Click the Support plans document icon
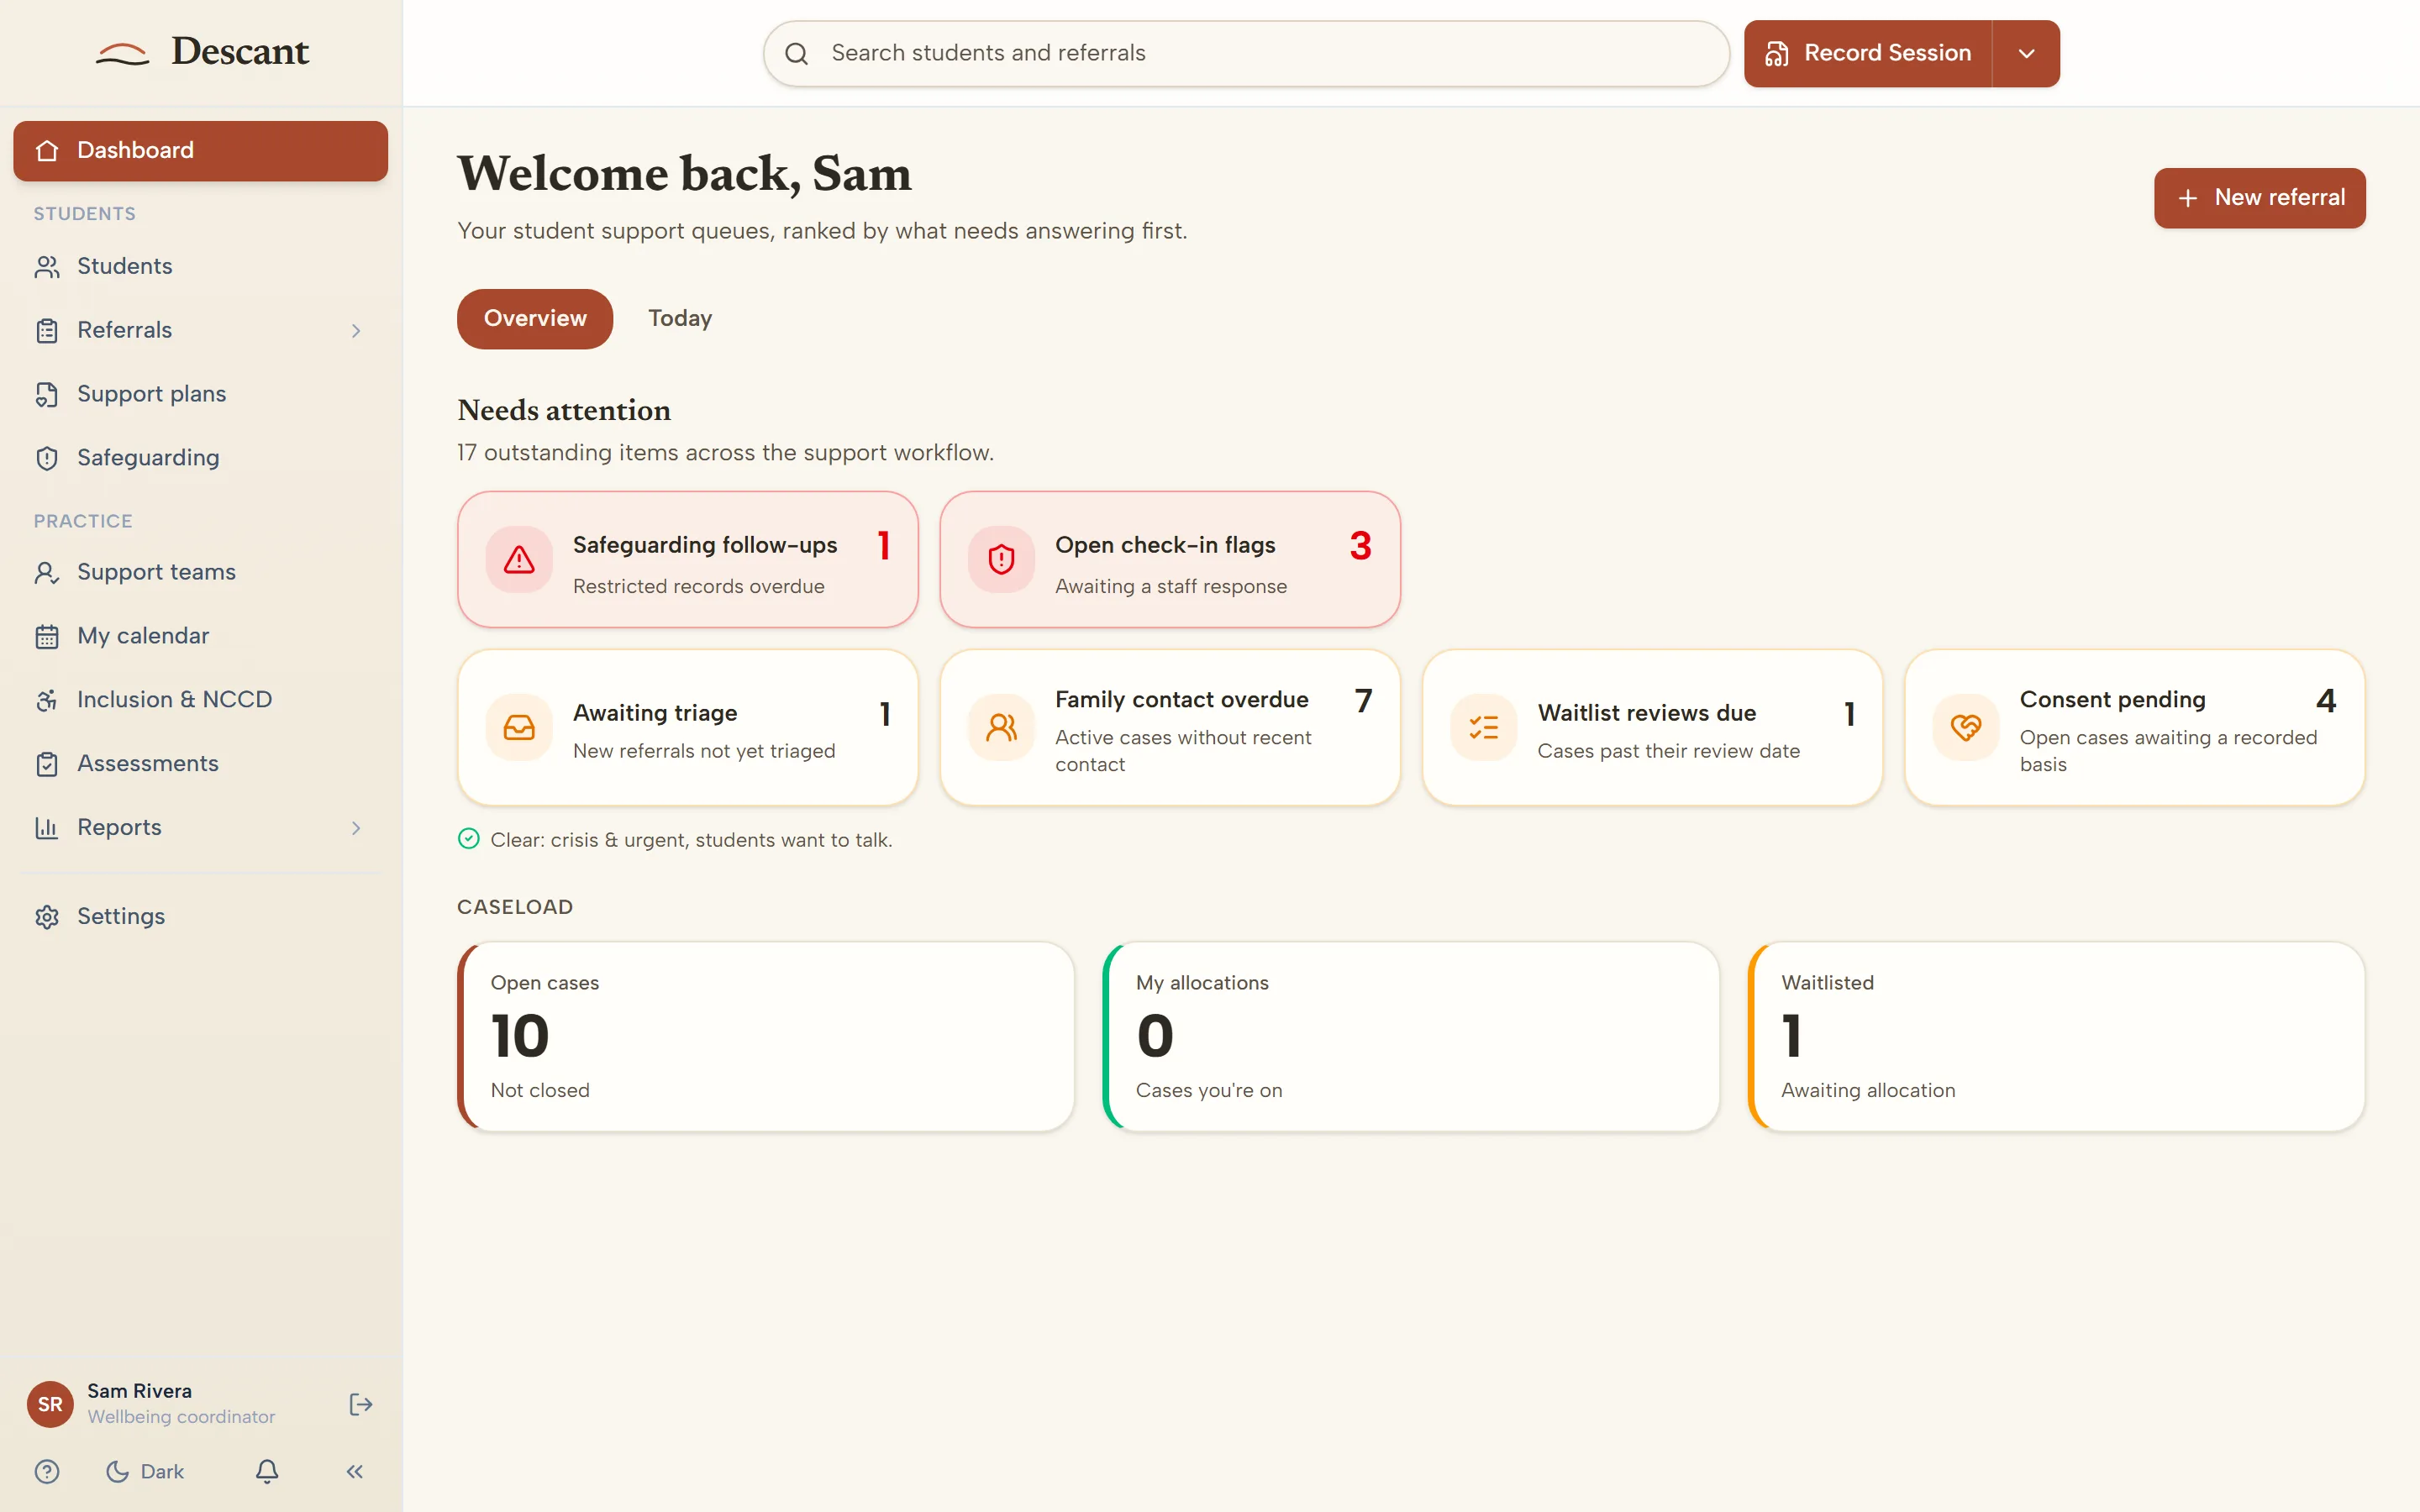2420x1512 pixels. [x=47, y=394]
